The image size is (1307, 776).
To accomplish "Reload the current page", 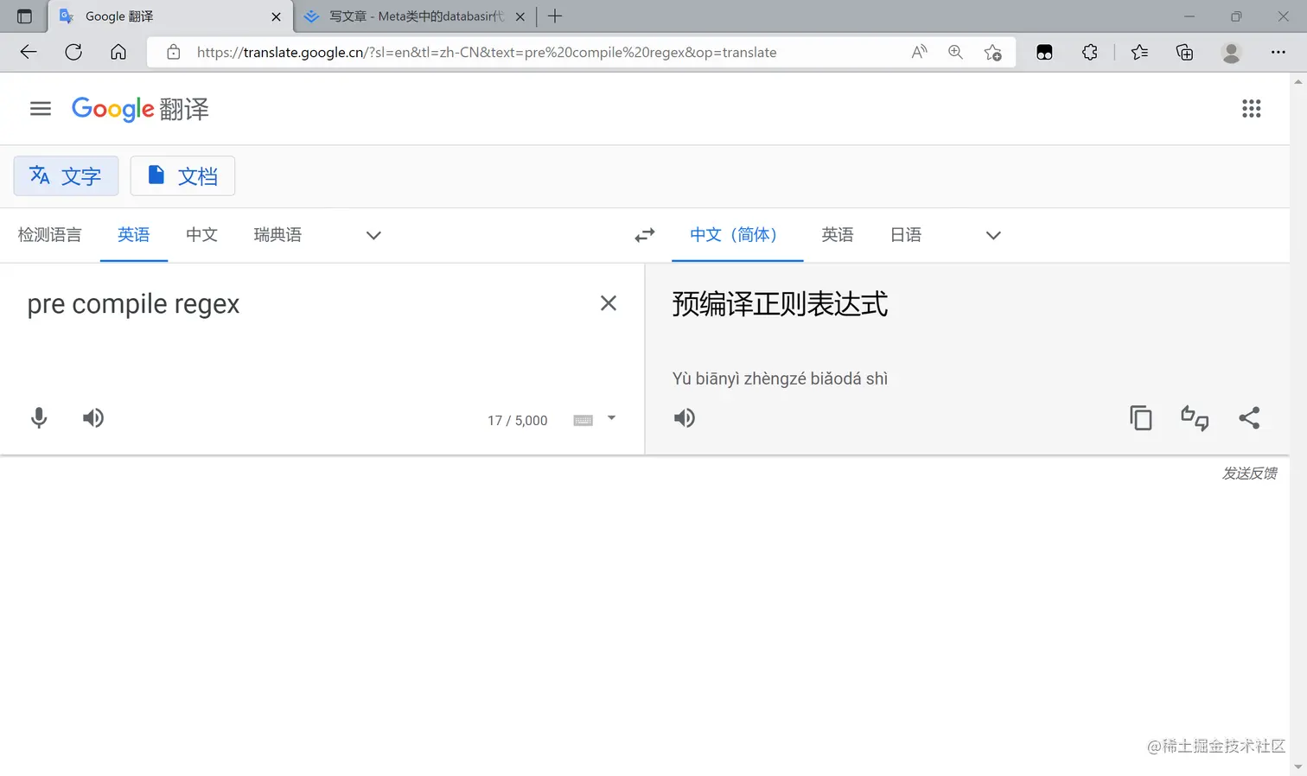I will tap(73, 52).
